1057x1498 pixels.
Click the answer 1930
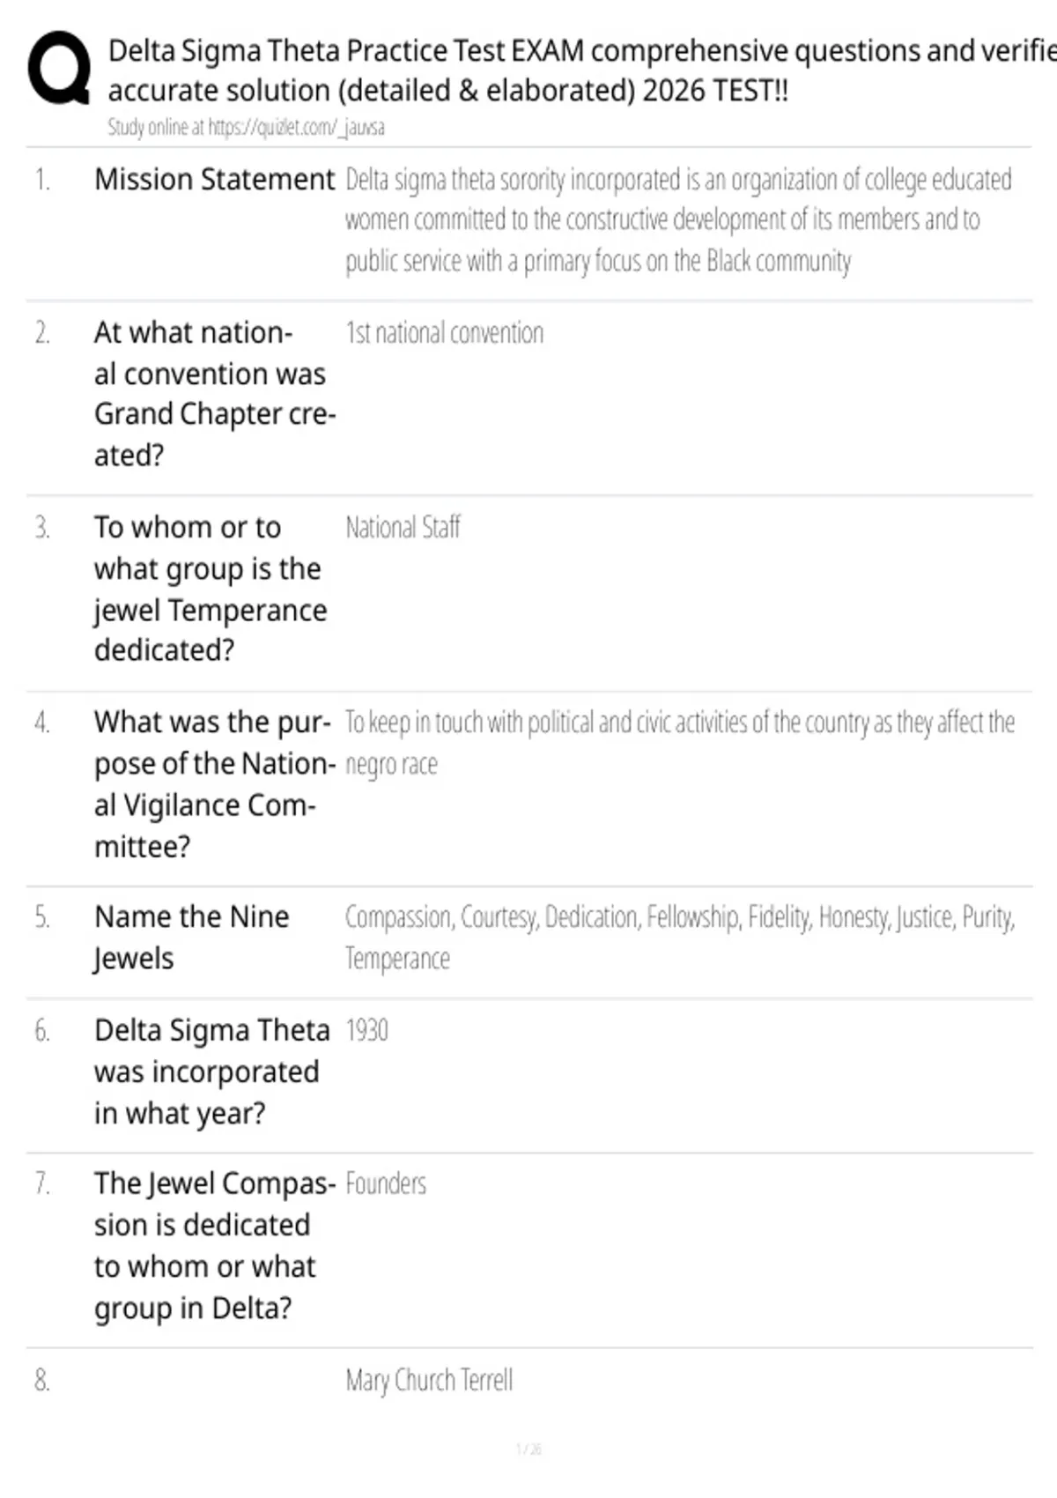pyautogui.click(x=366, y=1030)
